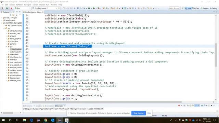219x123 pixels.
Task: Switch to the Java perspective
Action: tap(188, 8)
